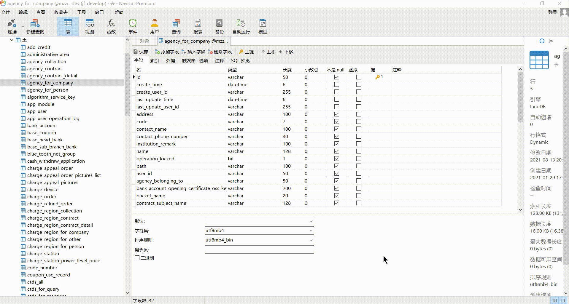The height and width of the screenshot is (304, 569).
Task: Open the 收藏夹 favorites menu
Action: point(61,12)
